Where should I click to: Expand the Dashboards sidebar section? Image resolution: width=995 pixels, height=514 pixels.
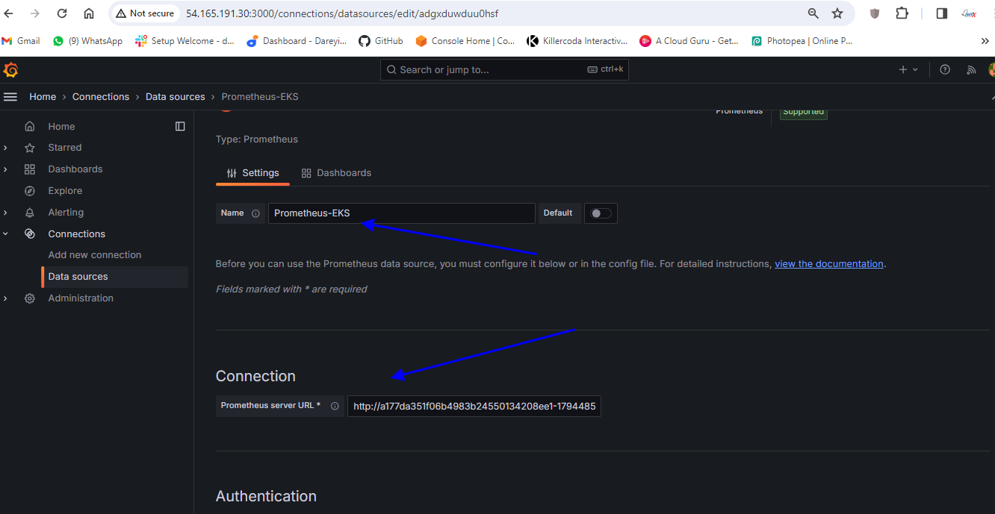6,169
